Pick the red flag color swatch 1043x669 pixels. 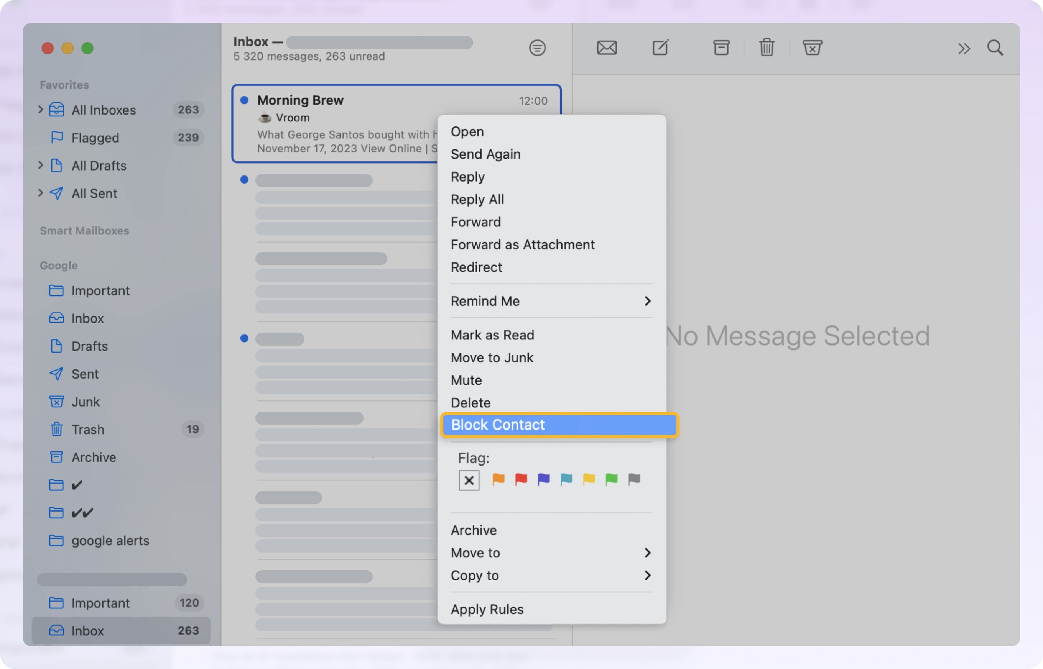[x=520, y=480]
